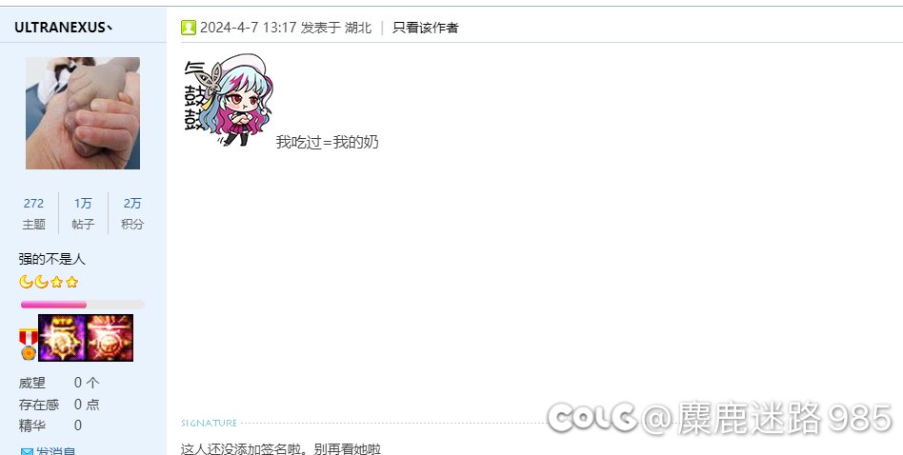Open the 2万 积分 count
The image size is (903, 455).
[x=132, y=213]
